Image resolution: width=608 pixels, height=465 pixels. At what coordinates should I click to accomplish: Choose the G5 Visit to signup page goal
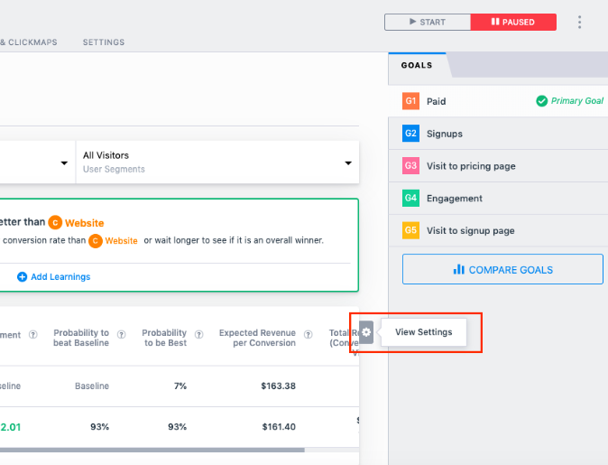pos(498,230)
